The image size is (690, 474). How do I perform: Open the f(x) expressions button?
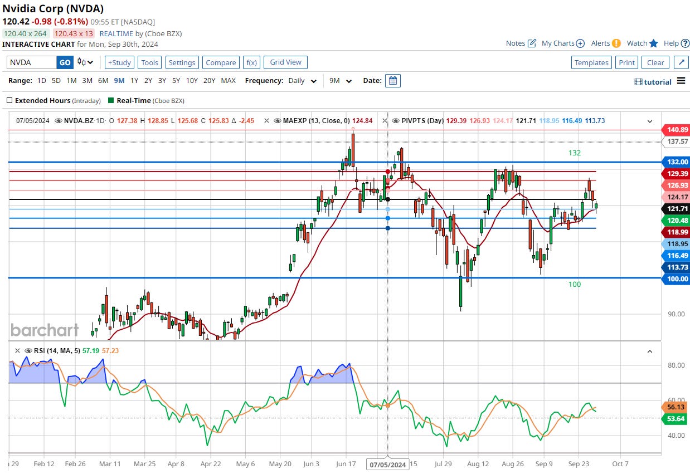coord(251,62)
